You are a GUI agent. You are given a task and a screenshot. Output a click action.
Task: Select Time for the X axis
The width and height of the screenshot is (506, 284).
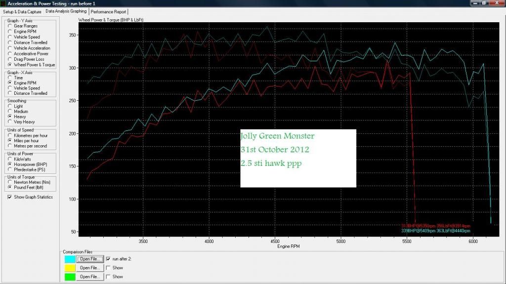point(10,78)
